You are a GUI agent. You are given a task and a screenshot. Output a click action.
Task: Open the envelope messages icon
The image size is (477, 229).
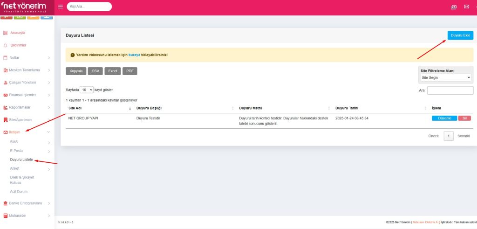coord(466,7)
